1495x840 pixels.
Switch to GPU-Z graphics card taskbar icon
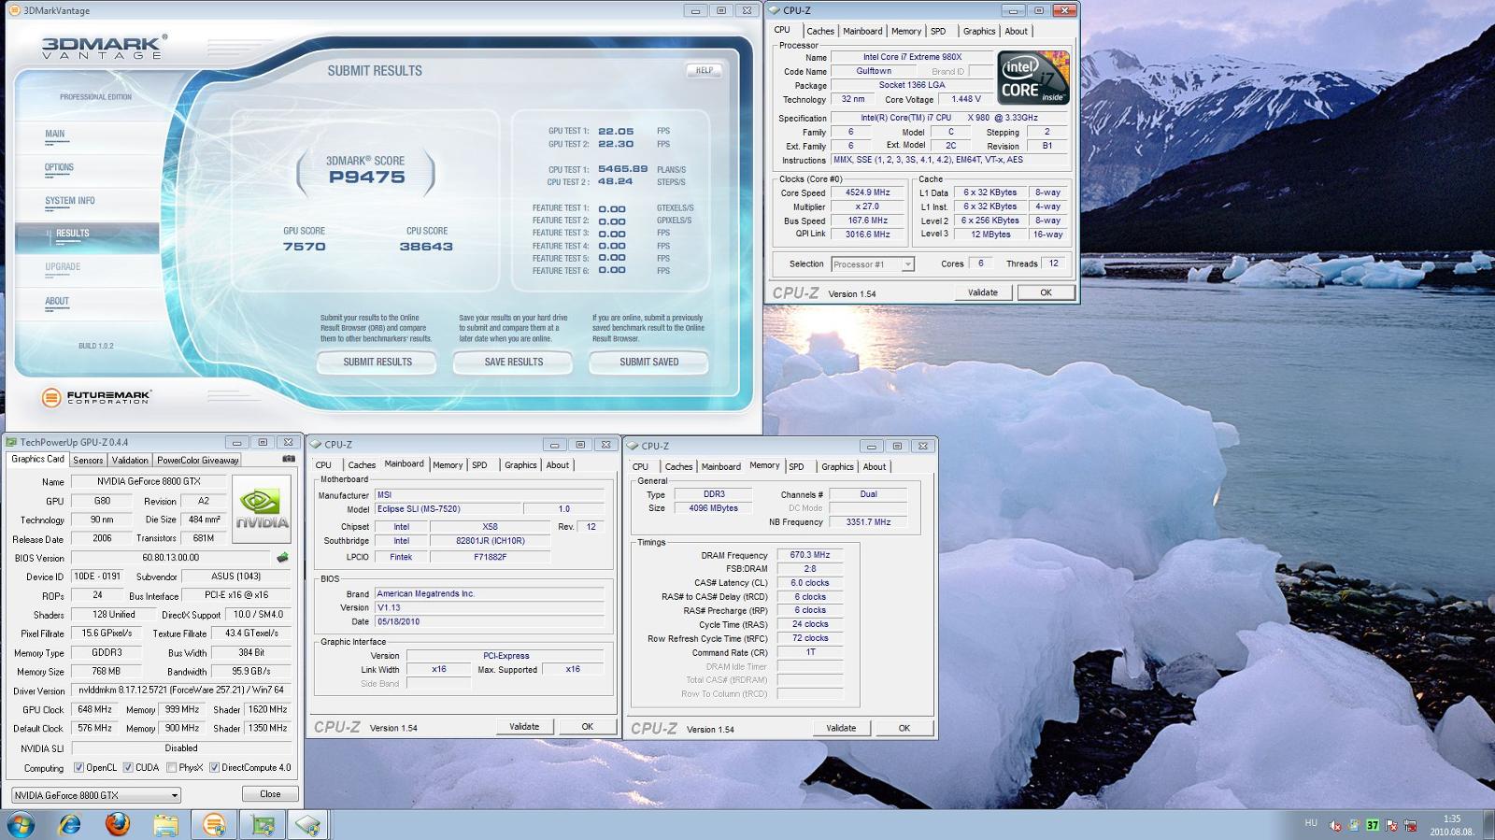pos(263,824)
